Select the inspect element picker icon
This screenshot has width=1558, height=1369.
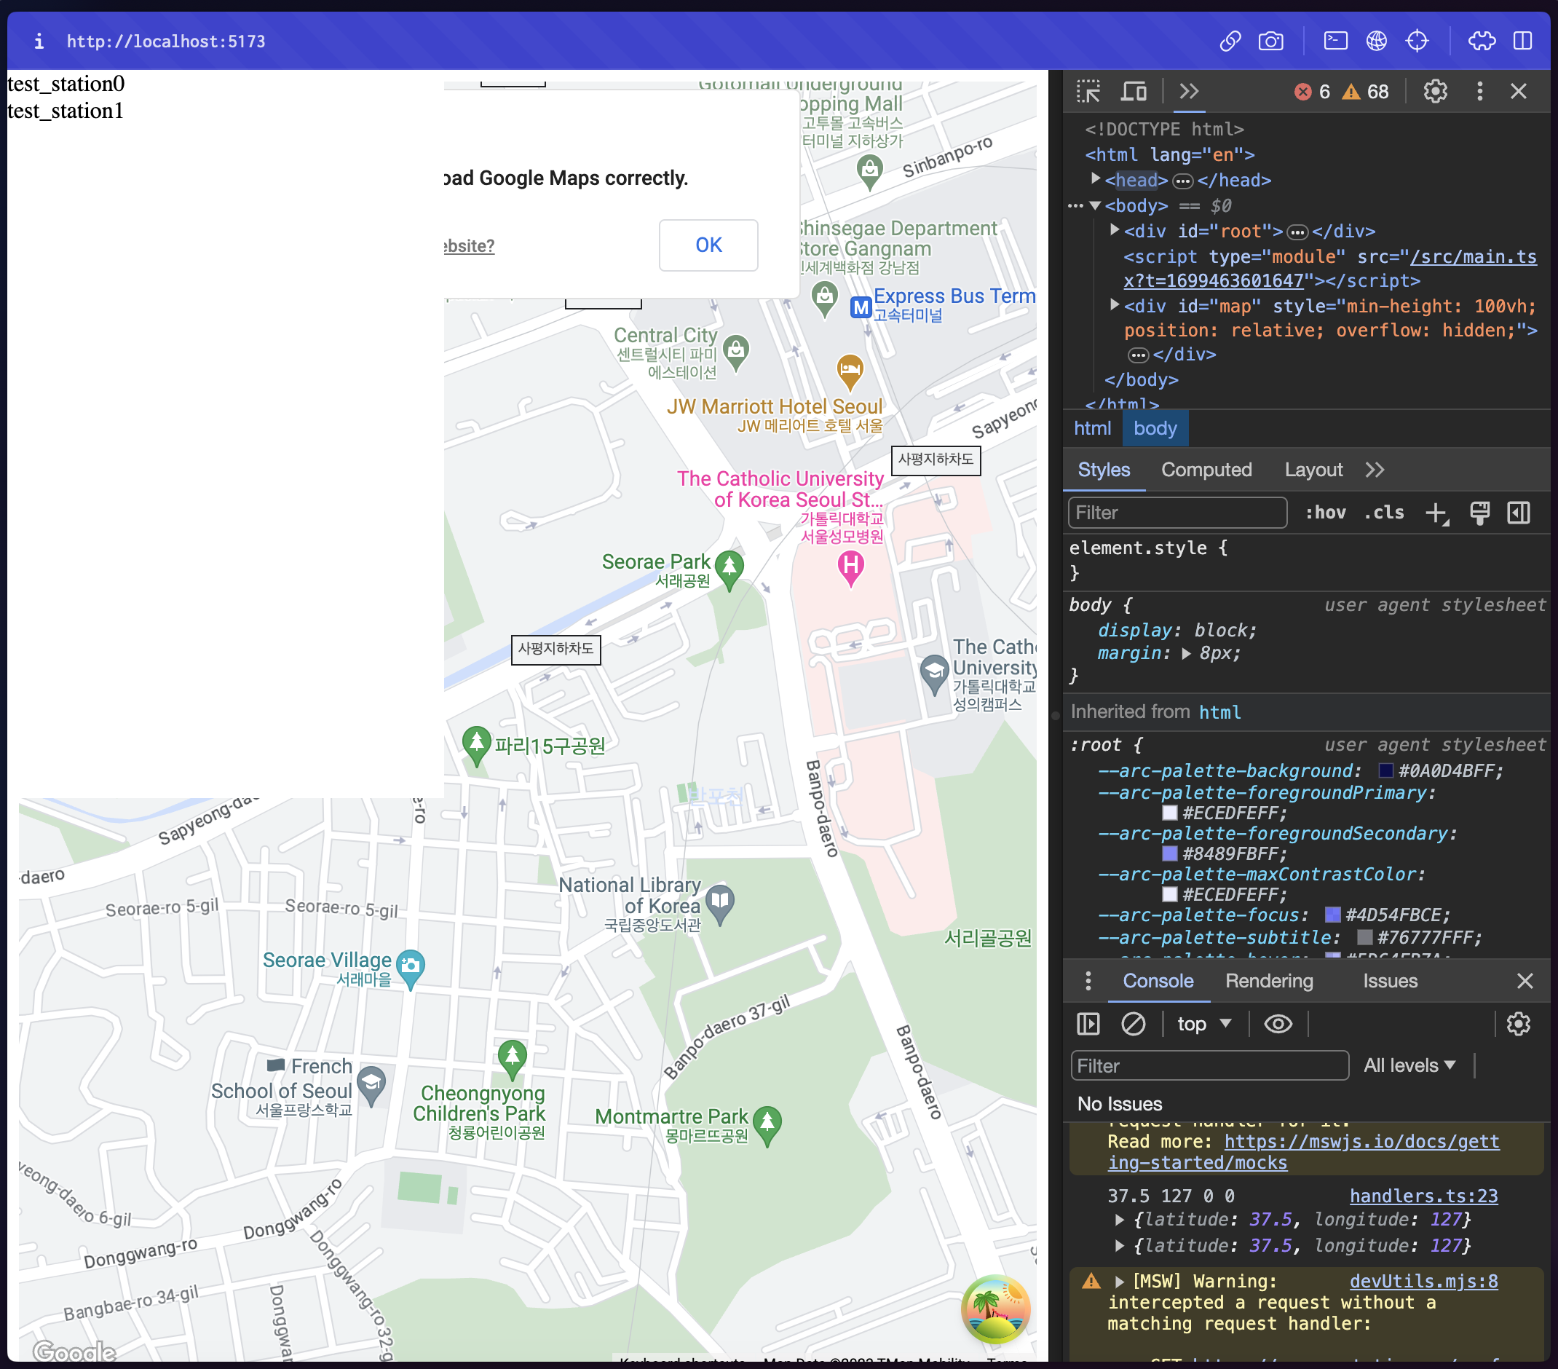coord(1088,92)
